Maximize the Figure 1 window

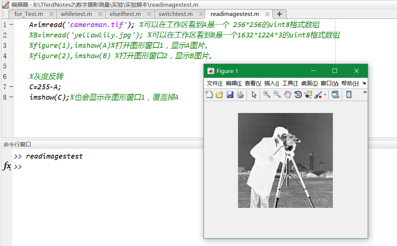[x=335, y=71]
